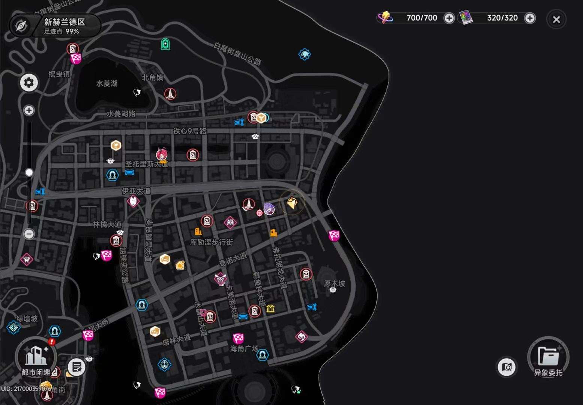This screenshot has height=405, width=583.
Task: Select the orange building icon above 库勒涅步行街
Action: click(198, 231)
